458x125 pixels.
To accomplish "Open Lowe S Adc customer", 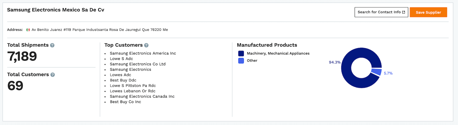I will coord(121,59).
